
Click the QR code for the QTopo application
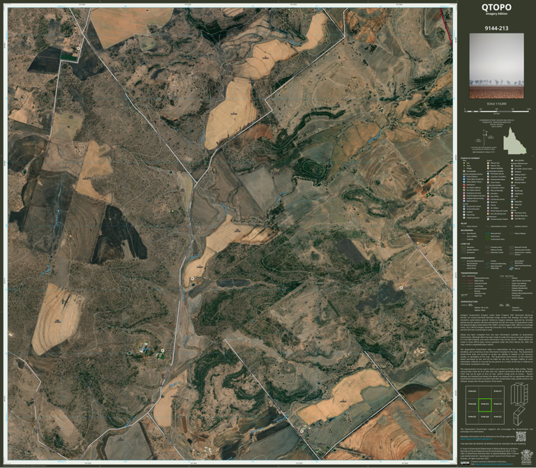[521, 437]
